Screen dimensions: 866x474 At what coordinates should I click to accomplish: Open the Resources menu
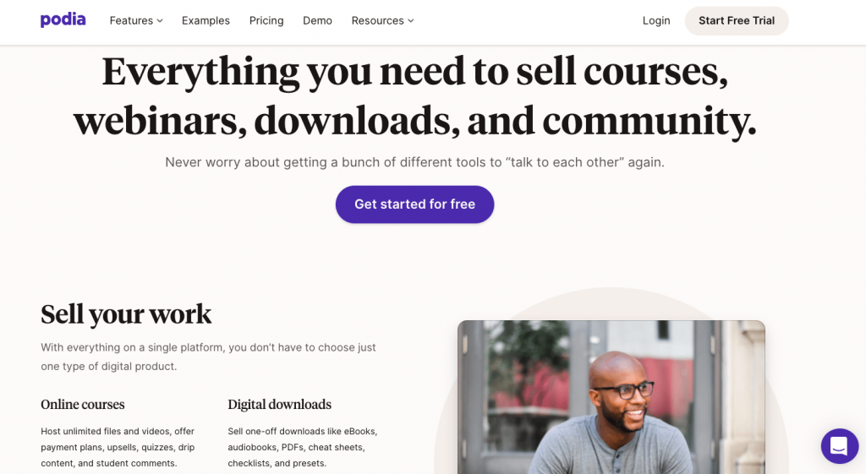coord(382,20)
